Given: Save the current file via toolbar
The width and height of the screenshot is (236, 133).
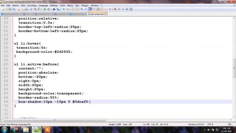Looking at the screenshot, I should pyautogui.click(x=10, y=9).
